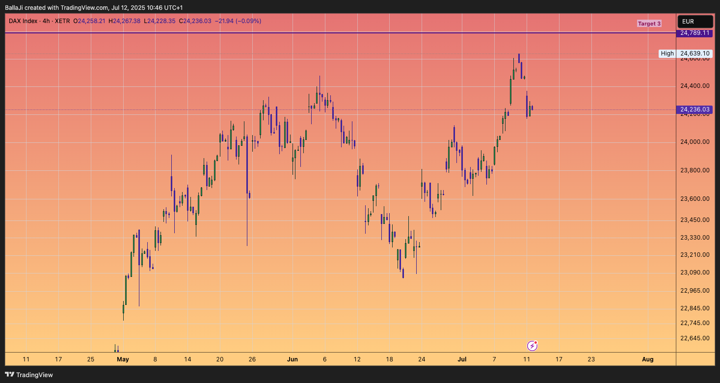Click the 23,450.00 price axis label
The image size is (720, 383).
click(695, 220)
